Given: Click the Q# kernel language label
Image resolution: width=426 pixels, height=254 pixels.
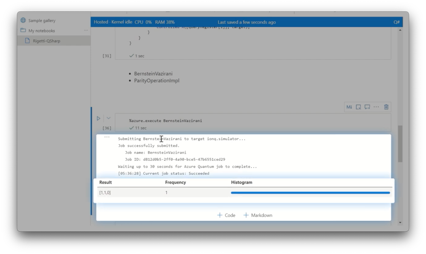Looking at the screenshot, I should coord(397,22).
